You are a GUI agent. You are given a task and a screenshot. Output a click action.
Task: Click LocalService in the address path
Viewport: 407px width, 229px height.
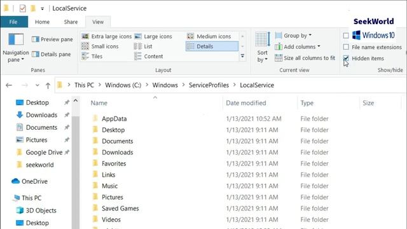[x=257, y=85]
